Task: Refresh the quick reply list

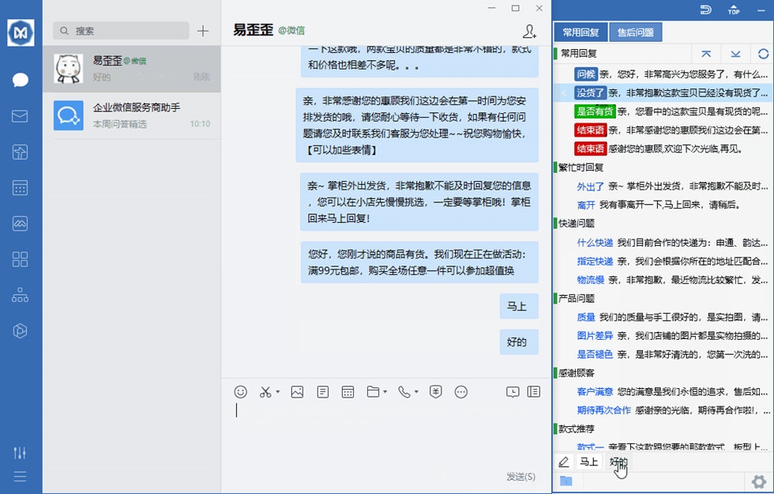Action: coord(763,53)
